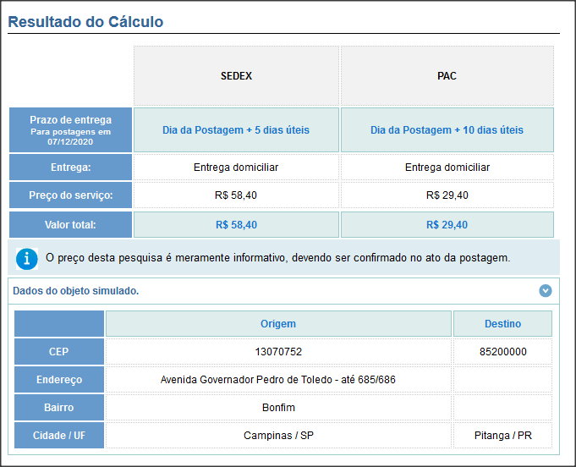Collapse the Dados do objeto simulado section
This screenshot has width=576, height=467.
click(x=546, y=291)
